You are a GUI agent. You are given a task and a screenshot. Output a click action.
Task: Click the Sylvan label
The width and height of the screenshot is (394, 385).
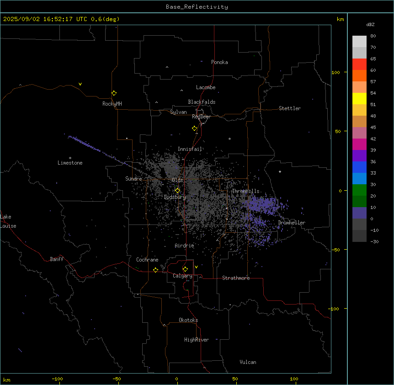178,112
